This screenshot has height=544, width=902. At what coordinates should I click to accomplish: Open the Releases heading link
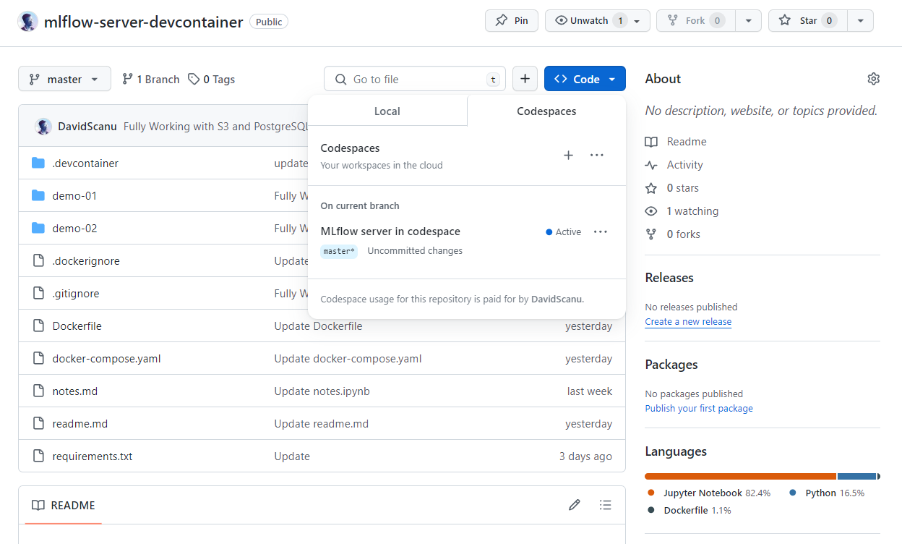669,278
